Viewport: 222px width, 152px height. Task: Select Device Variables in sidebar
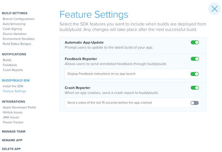[x=14, y=34]
